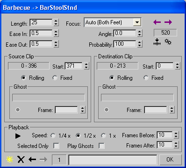The width and height of the screenshot is (186, 168).
Task: Enable the Play Ghosts checkbox
Action: click(x=101, y=146)
